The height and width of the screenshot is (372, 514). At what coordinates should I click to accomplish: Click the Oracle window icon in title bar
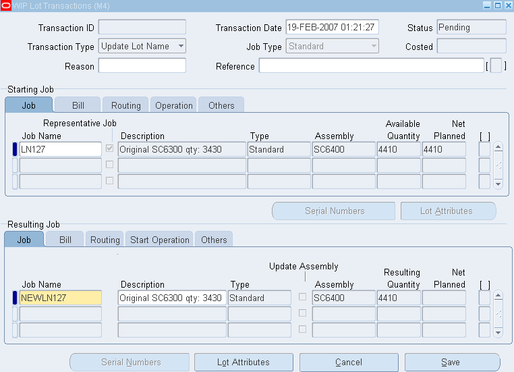coord(6,5)
